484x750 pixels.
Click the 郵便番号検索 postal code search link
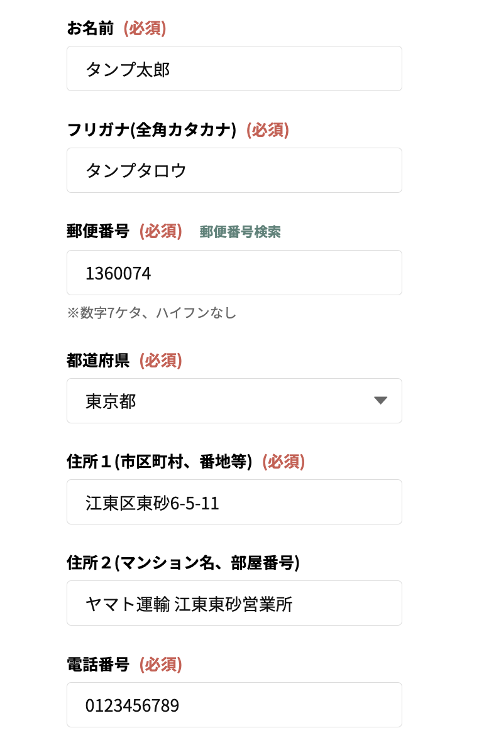tap(239, 232)
